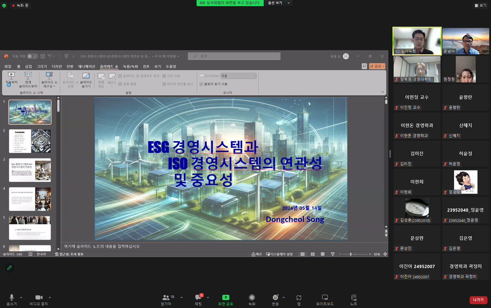Expand the View Options dropdown at top
Viewport: 491px width, 308px height.
(278, 3)
